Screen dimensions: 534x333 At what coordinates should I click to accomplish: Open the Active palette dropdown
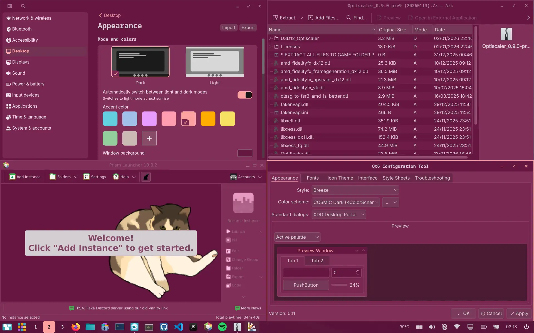(x=297, y=237)
